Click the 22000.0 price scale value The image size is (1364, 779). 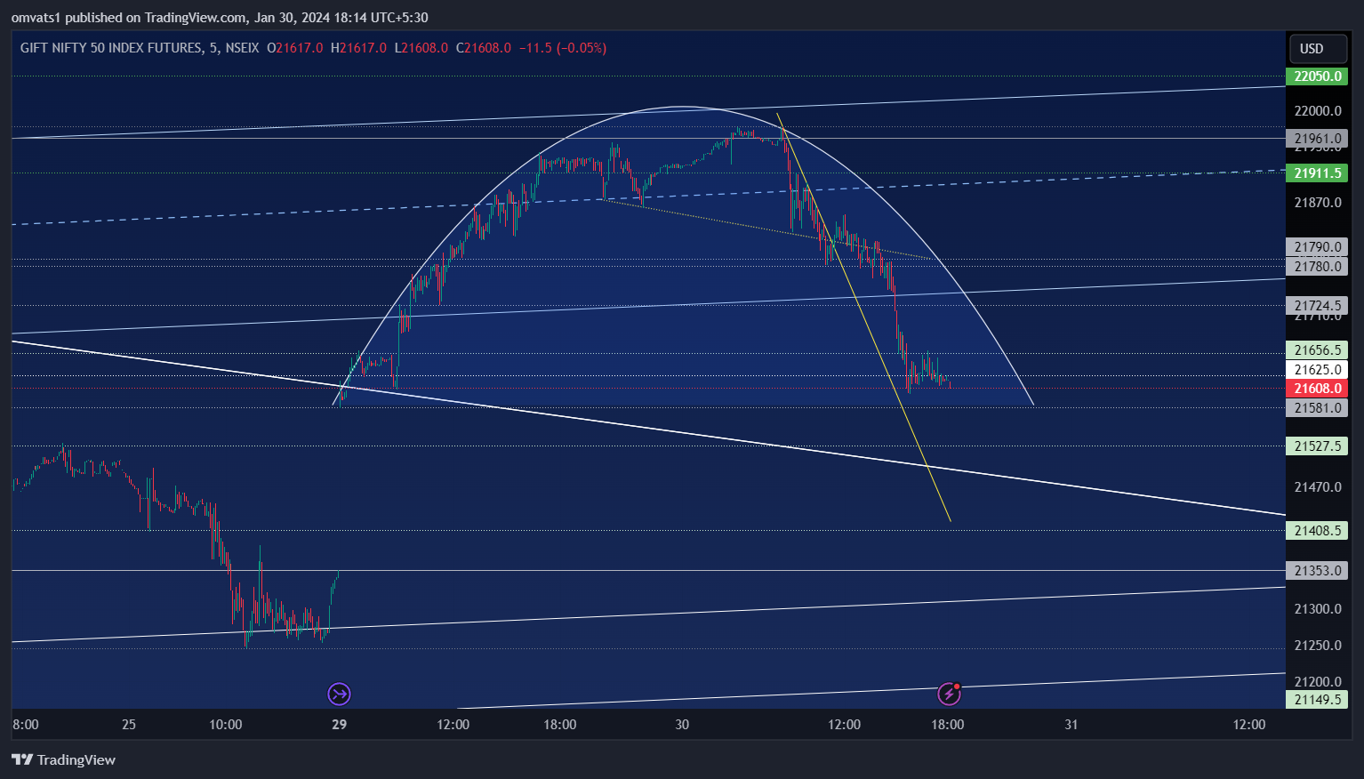[x=1318, y=111]
